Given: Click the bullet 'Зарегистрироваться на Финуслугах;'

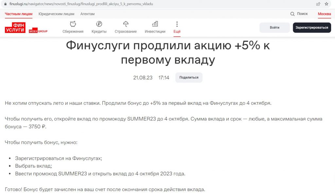Looking at the screenshot, I should point(59,158).
